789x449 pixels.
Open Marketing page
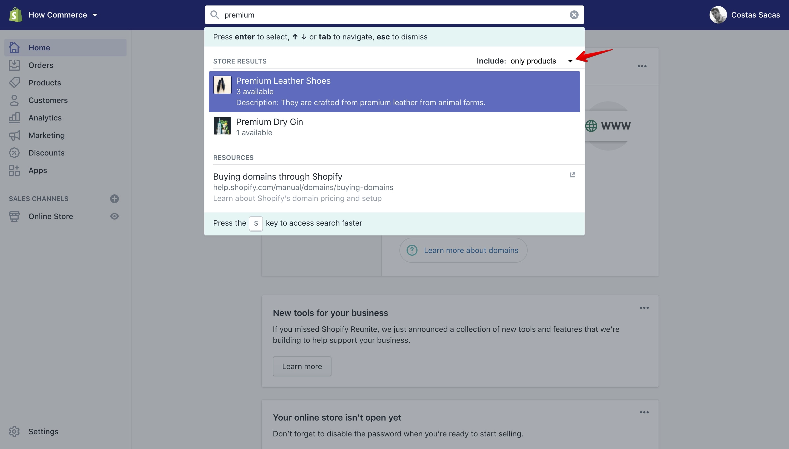tap(65, 135)
